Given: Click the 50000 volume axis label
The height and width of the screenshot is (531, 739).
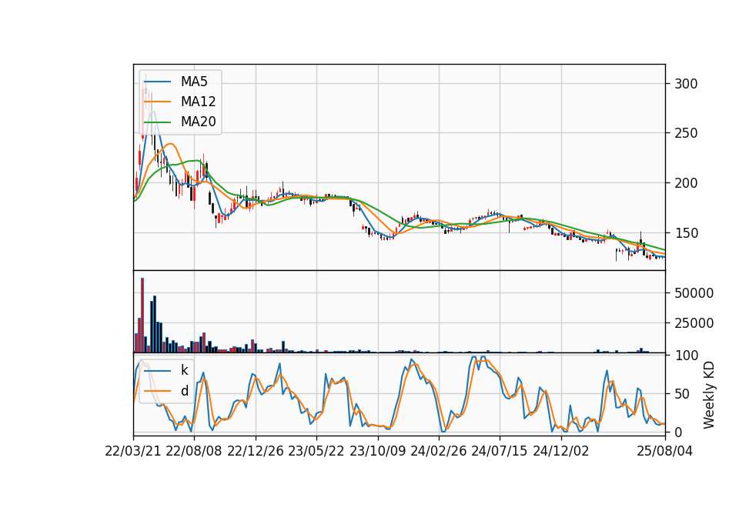Looking at the screenshot, I should pyautogui.click(x=694, y=293).
